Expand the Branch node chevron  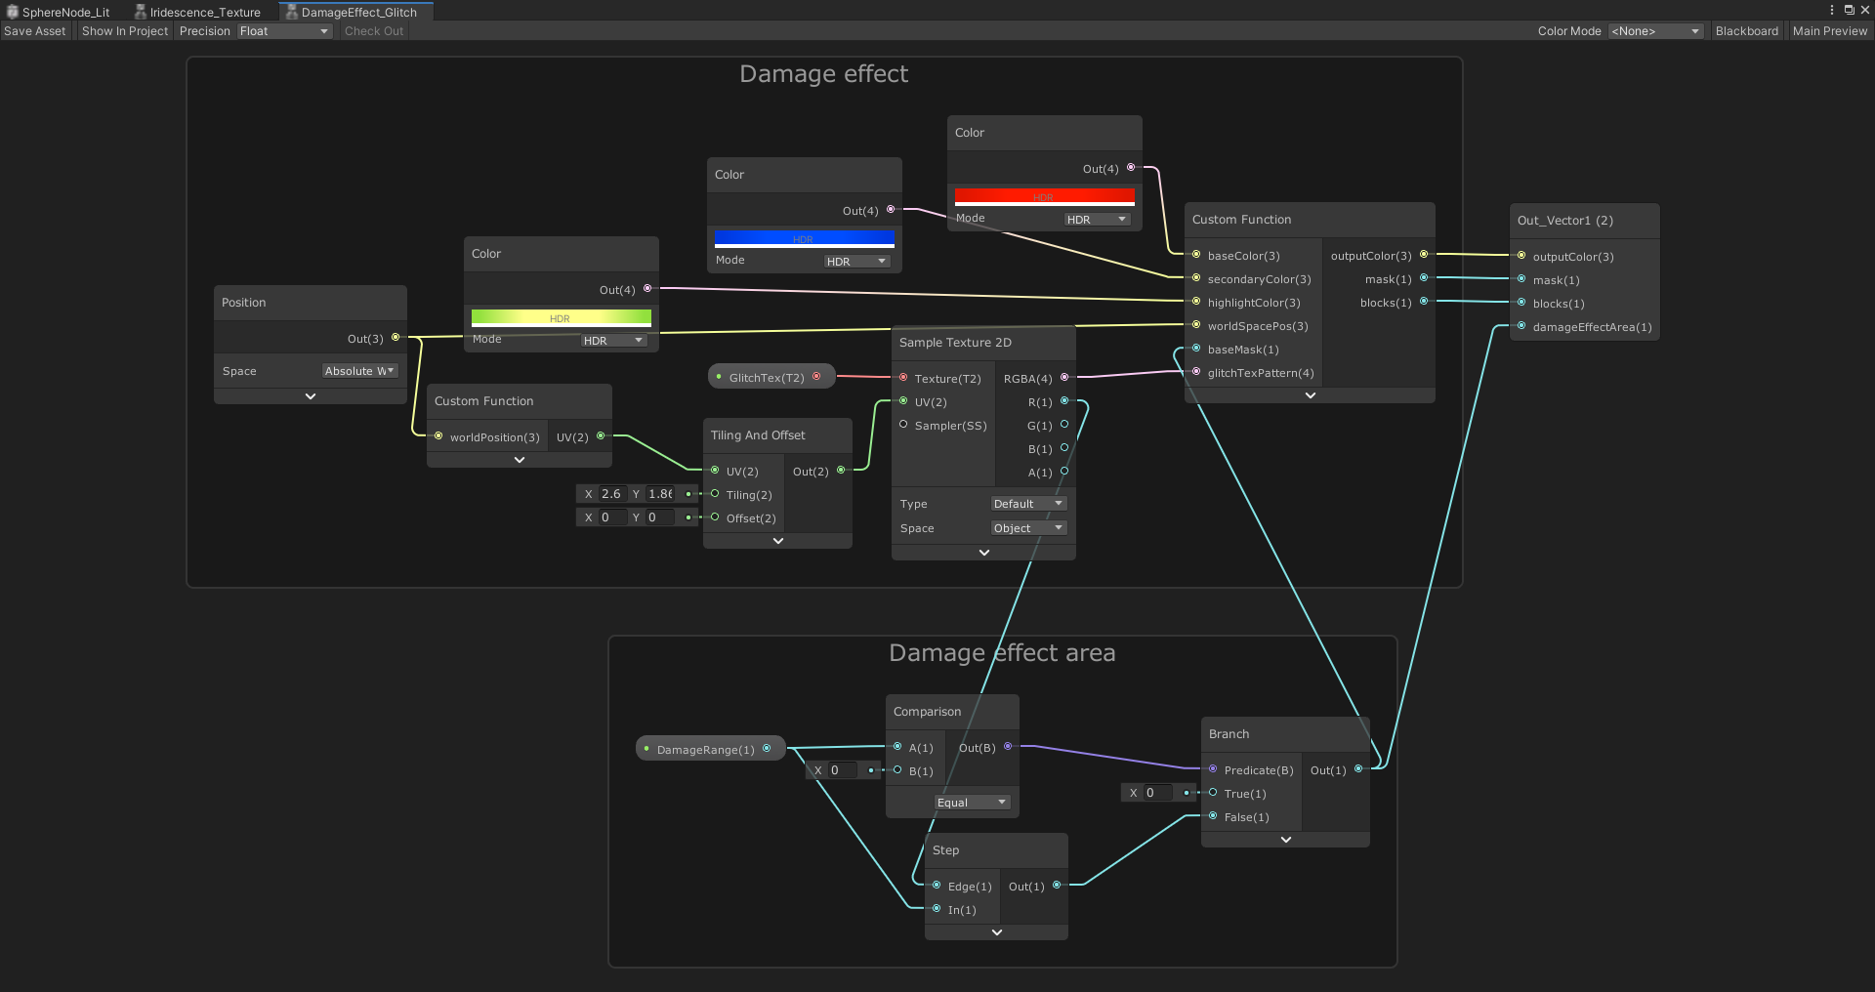[1286, 840]
